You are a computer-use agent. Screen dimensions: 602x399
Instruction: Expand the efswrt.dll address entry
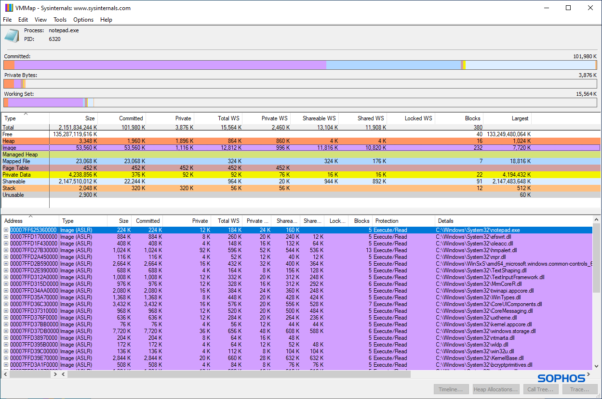point(6,237)
